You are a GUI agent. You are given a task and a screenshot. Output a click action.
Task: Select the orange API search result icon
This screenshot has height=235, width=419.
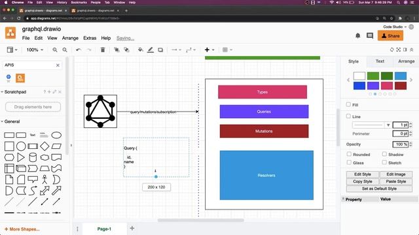[x=20, y=78]
